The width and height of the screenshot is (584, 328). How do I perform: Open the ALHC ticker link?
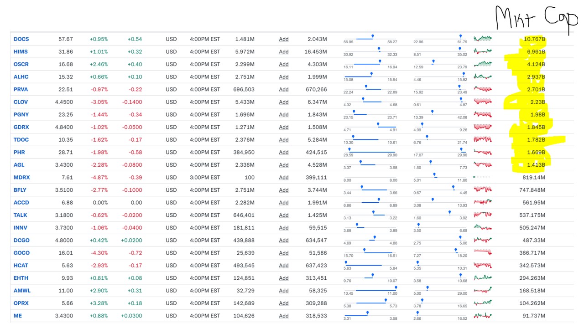coord(21,77)
